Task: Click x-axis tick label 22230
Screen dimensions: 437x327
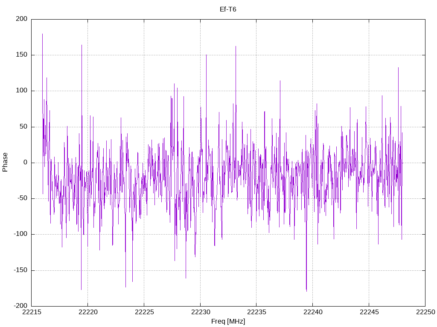Action: (201, 312)
